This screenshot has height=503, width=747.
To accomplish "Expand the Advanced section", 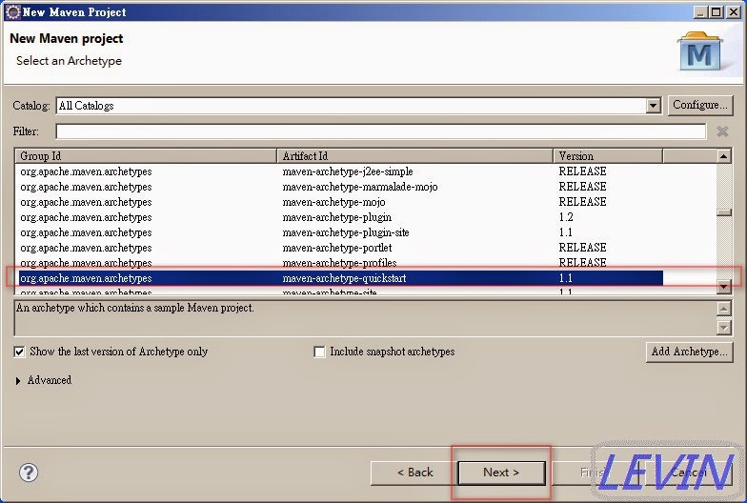I will pos(18,381).
